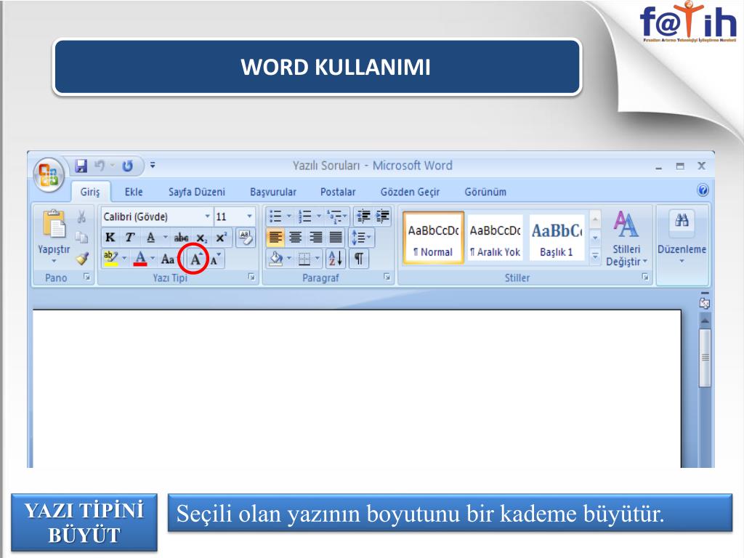Open the font color dropdown arrow
744x558 pixels.
(153, 258)
